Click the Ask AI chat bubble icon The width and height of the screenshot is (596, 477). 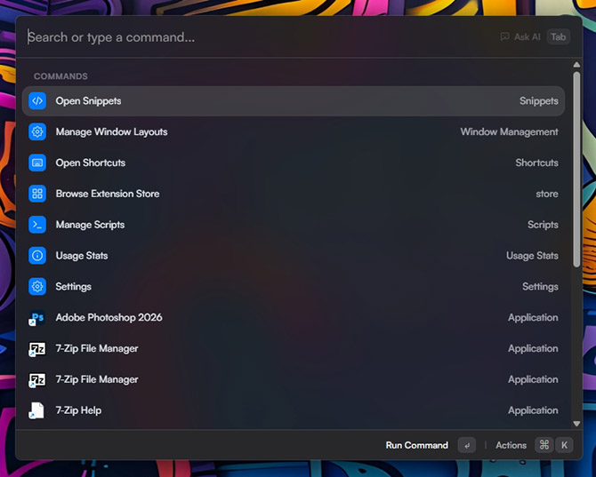504,36
